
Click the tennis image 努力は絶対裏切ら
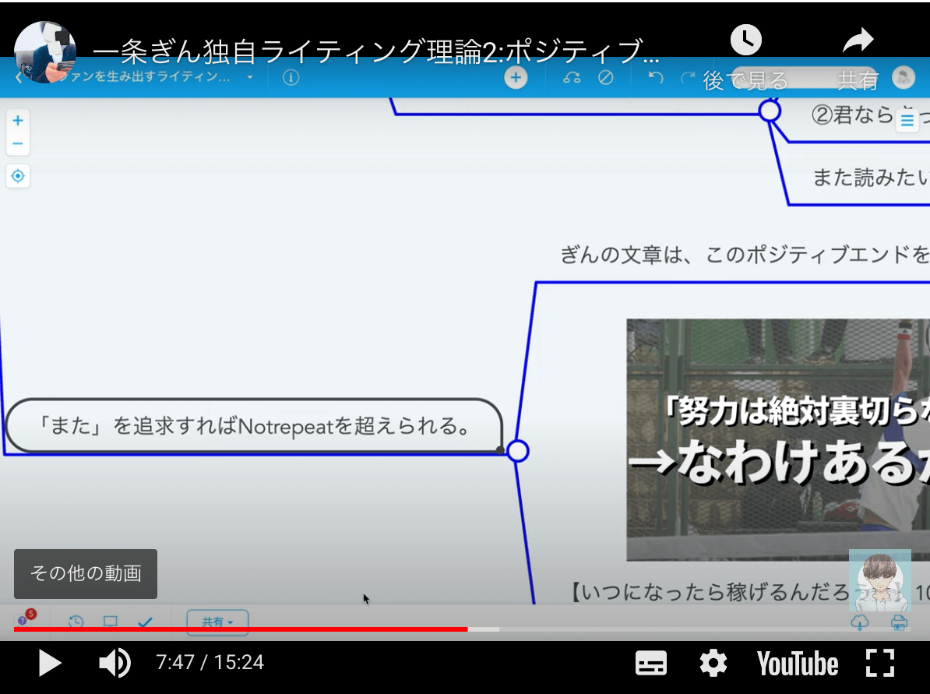(x=778, y=439)
